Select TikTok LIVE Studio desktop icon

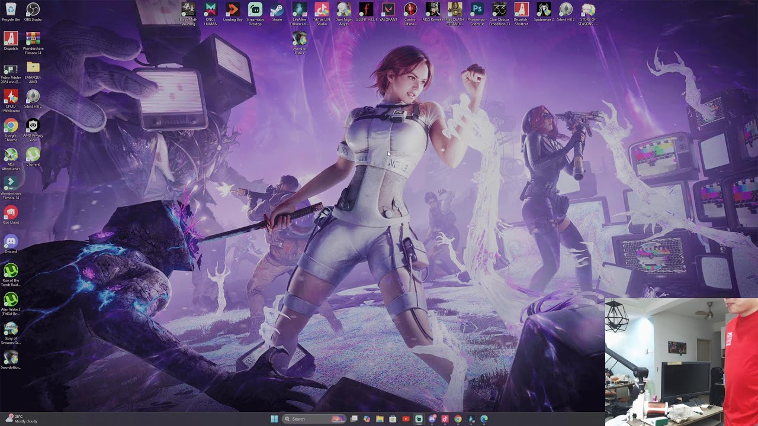pyautogui.click(x=322, y=14)
